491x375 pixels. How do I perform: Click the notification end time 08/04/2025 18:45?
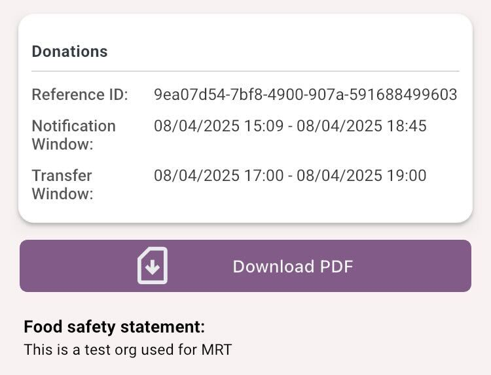361,126
